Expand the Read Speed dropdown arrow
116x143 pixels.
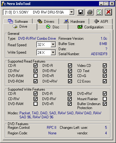(x=53, y=44)
